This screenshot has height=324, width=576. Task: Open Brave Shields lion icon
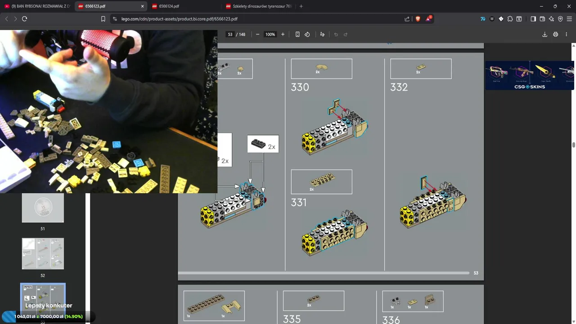click(418, 19)
